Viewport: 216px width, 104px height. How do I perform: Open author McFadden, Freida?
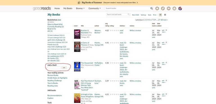tap(99, 64)
